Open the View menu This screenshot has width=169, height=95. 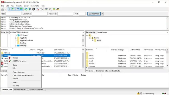[x=12, y=6]
